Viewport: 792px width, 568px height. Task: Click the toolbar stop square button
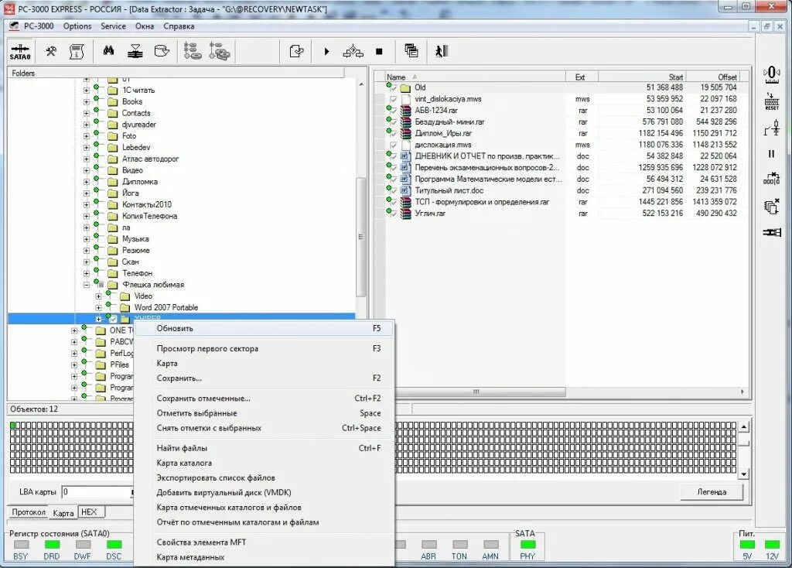[379, 51]
